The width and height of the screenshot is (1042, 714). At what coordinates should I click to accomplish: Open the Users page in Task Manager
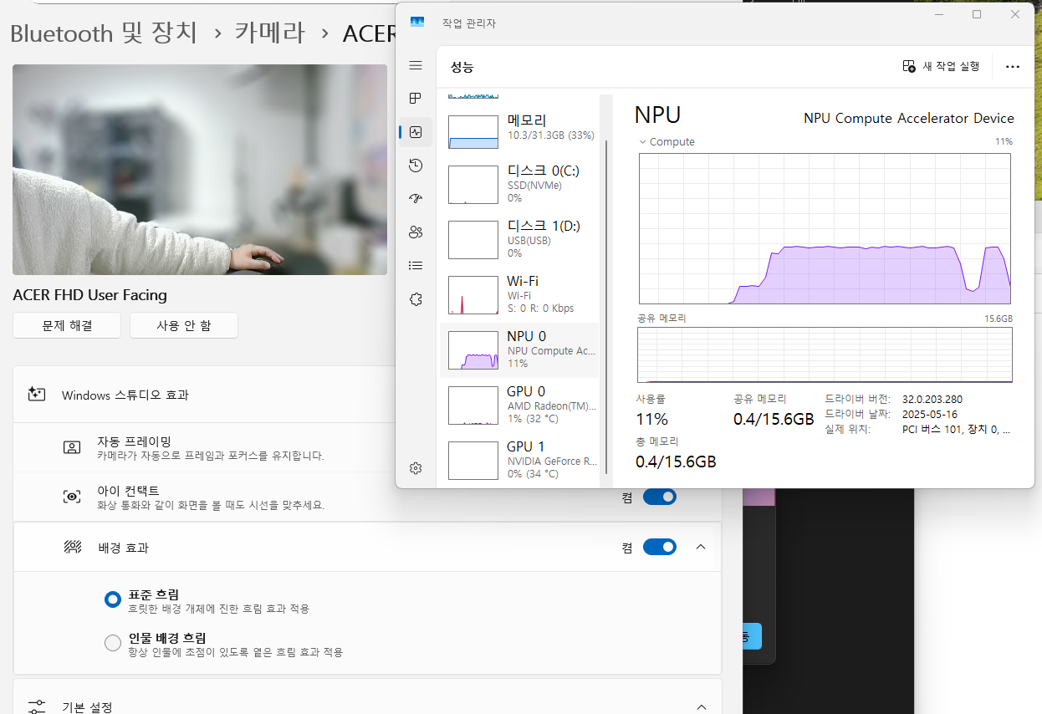416,232
